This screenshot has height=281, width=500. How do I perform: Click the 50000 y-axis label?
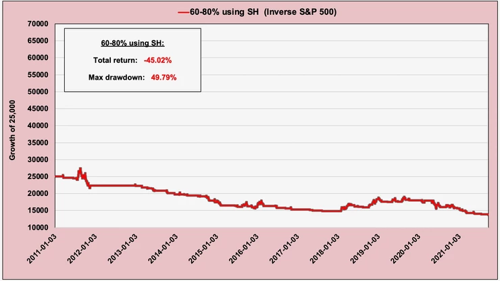click(x=38, y=92)
